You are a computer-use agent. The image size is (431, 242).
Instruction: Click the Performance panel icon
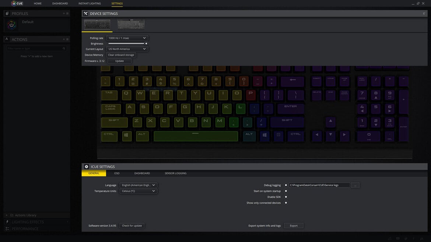pyautogui.click(x=7, y=228)
